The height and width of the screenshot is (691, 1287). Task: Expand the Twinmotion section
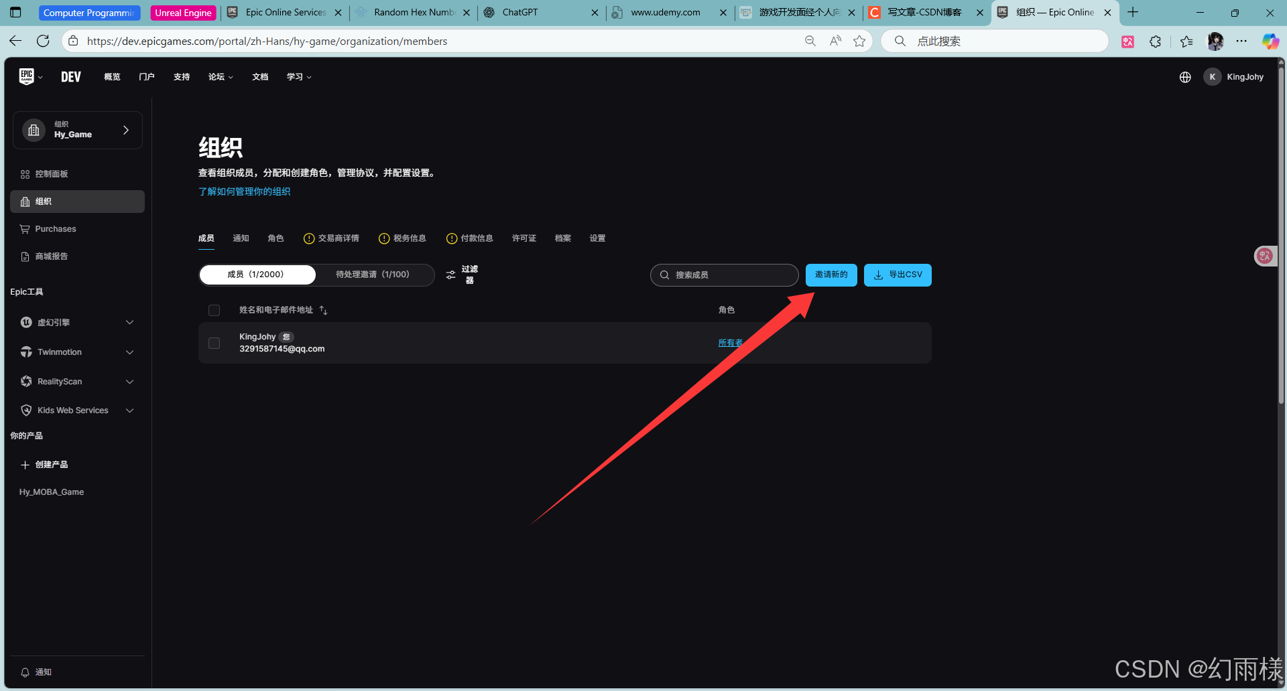[x=77, y=352]
